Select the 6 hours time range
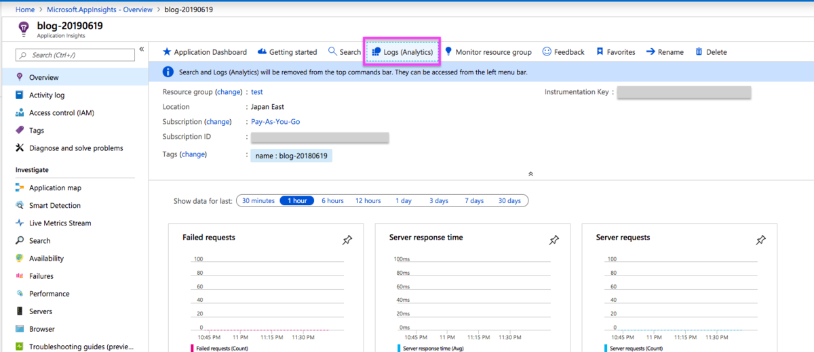The image size is (814, 352). coord(332,201)
